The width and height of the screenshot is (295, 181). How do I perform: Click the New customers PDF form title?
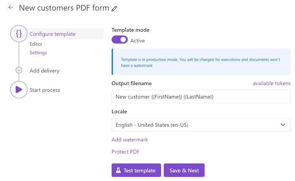point(64,8)
